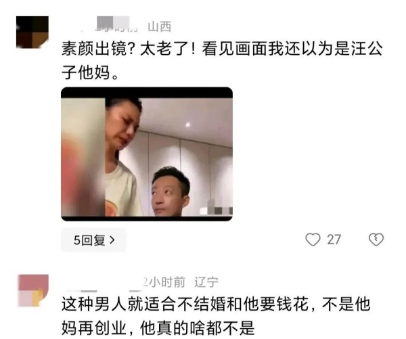
Task: Tap the black top bar of the comment image
Action: click(147, 93)
